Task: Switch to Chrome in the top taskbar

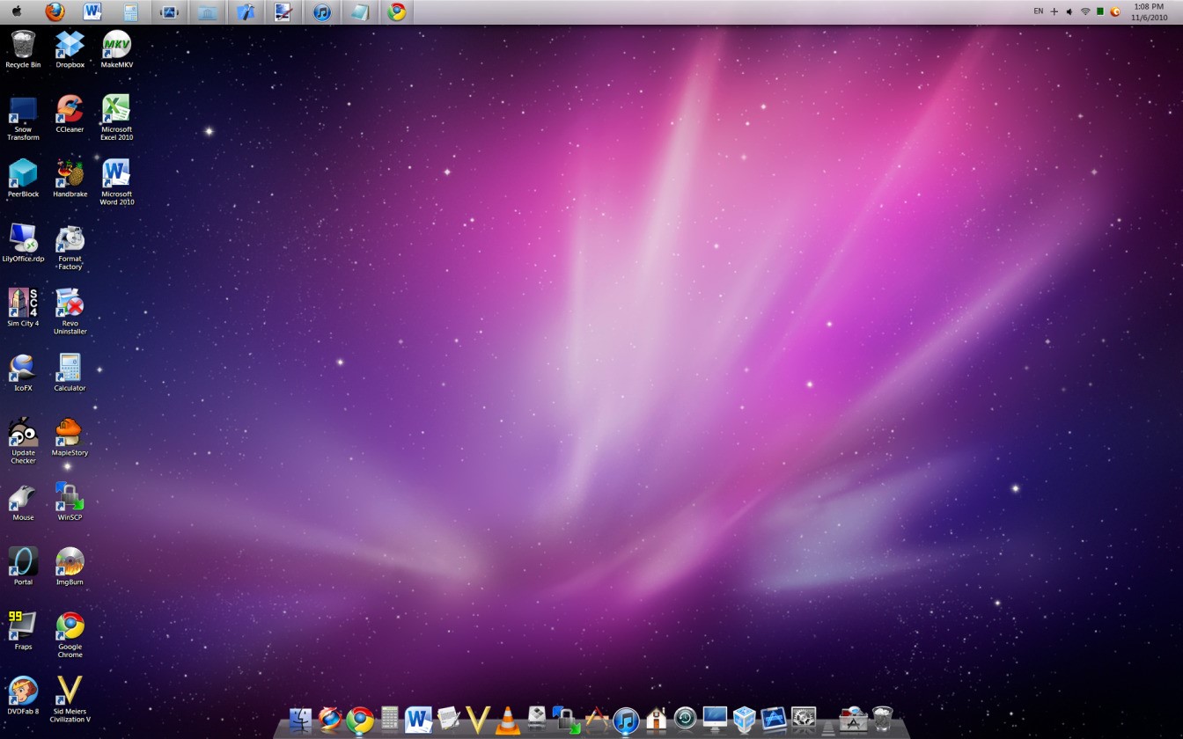Action: (x=397, y=11)
